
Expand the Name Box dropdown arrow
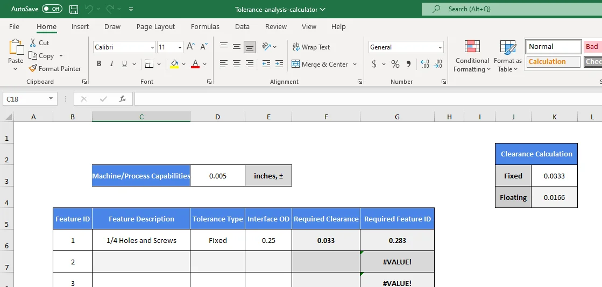51,99
